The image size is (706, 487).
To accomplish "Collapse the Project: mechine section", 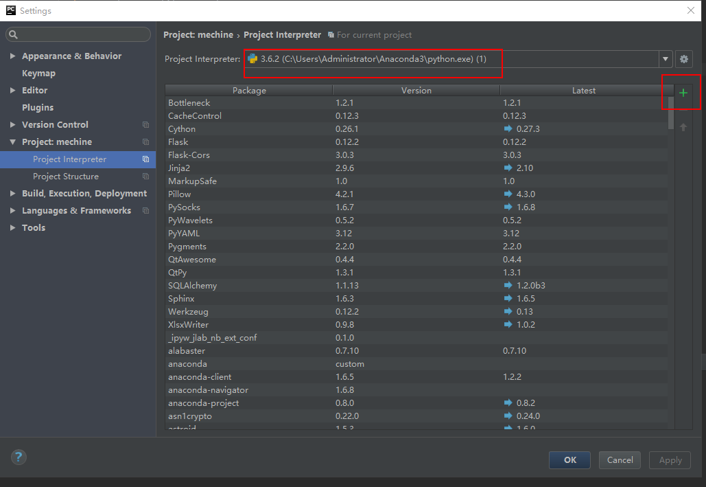I will tap(12, 142).
